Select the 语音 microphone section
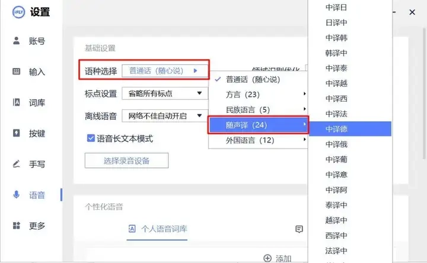The width and height of the screenshot is (427, 263). coord(30,195)
